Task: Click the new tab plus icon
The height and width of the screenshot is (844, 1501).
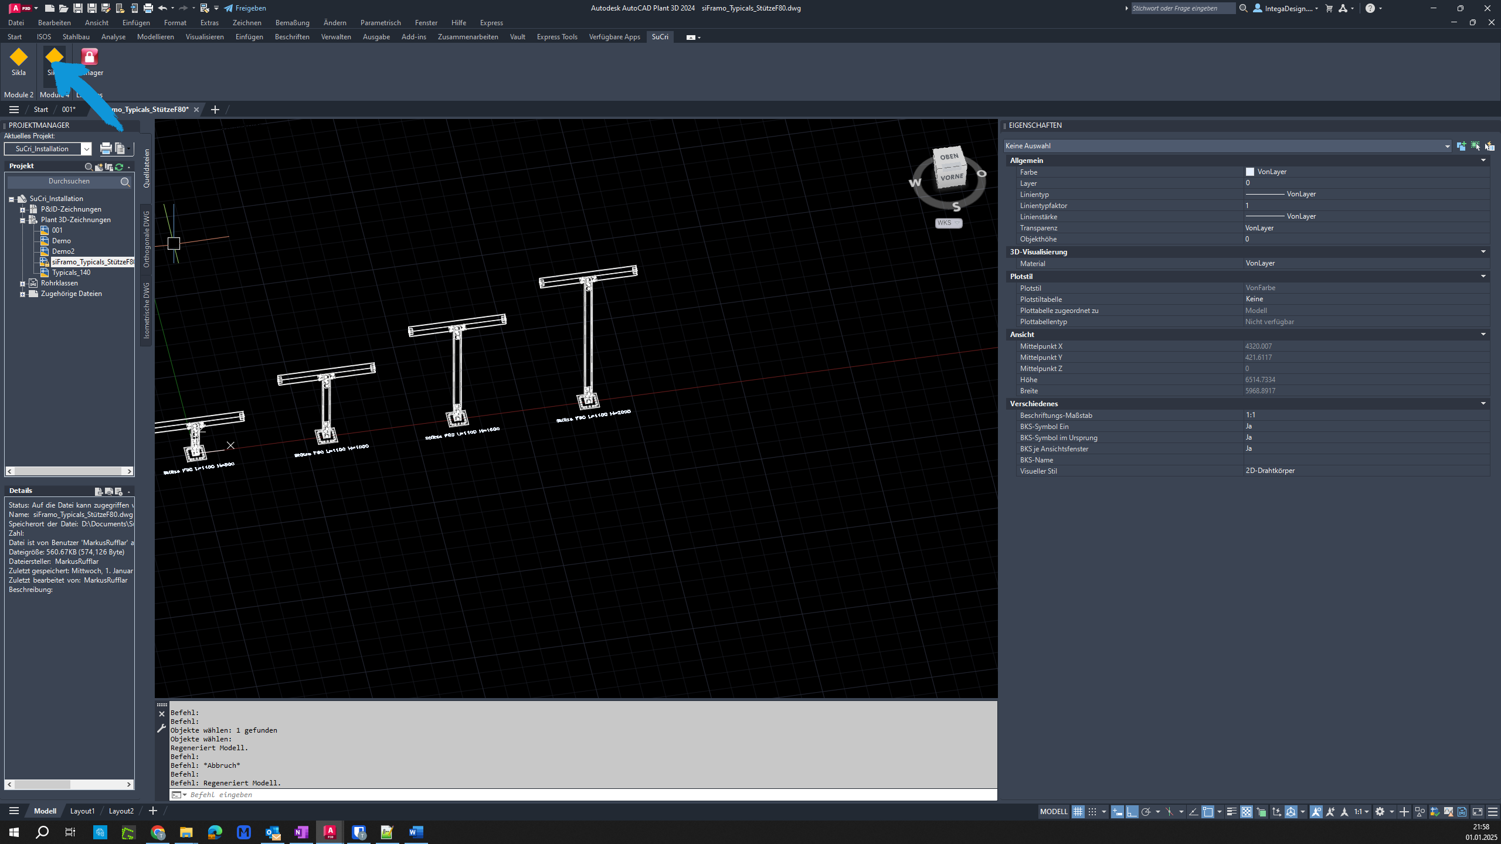Action: point(215,109)
